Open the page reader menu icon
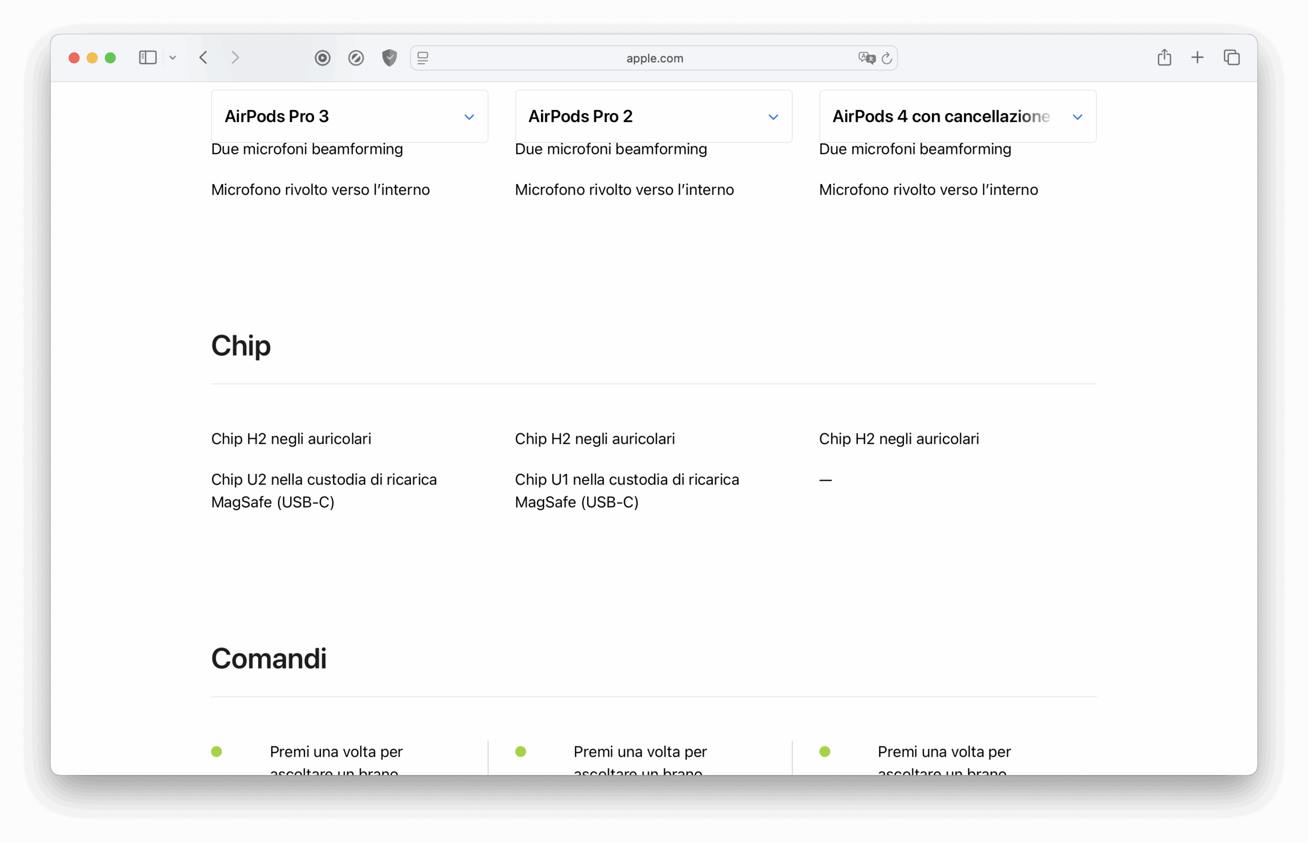 pos(423,57)
